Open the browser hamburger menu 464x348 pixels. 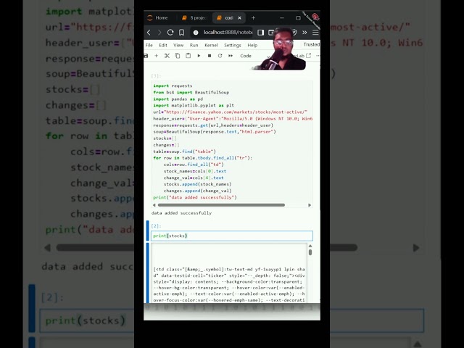(x=315, y=32)
